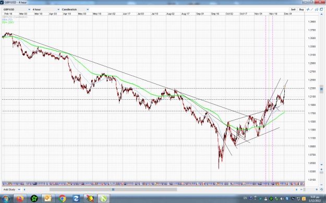Click the taskbar clock showing 1/12/2022
326x203 pixels.
[315, 199]
